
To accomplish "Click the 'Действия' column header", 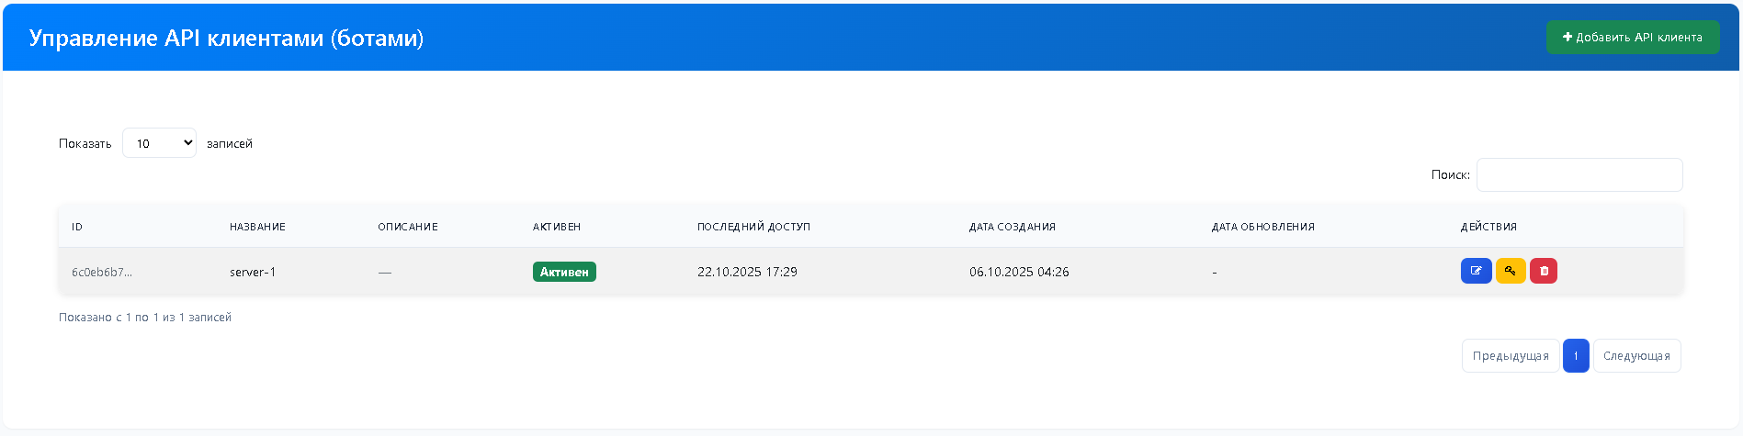I will [x=1488, y=227].
